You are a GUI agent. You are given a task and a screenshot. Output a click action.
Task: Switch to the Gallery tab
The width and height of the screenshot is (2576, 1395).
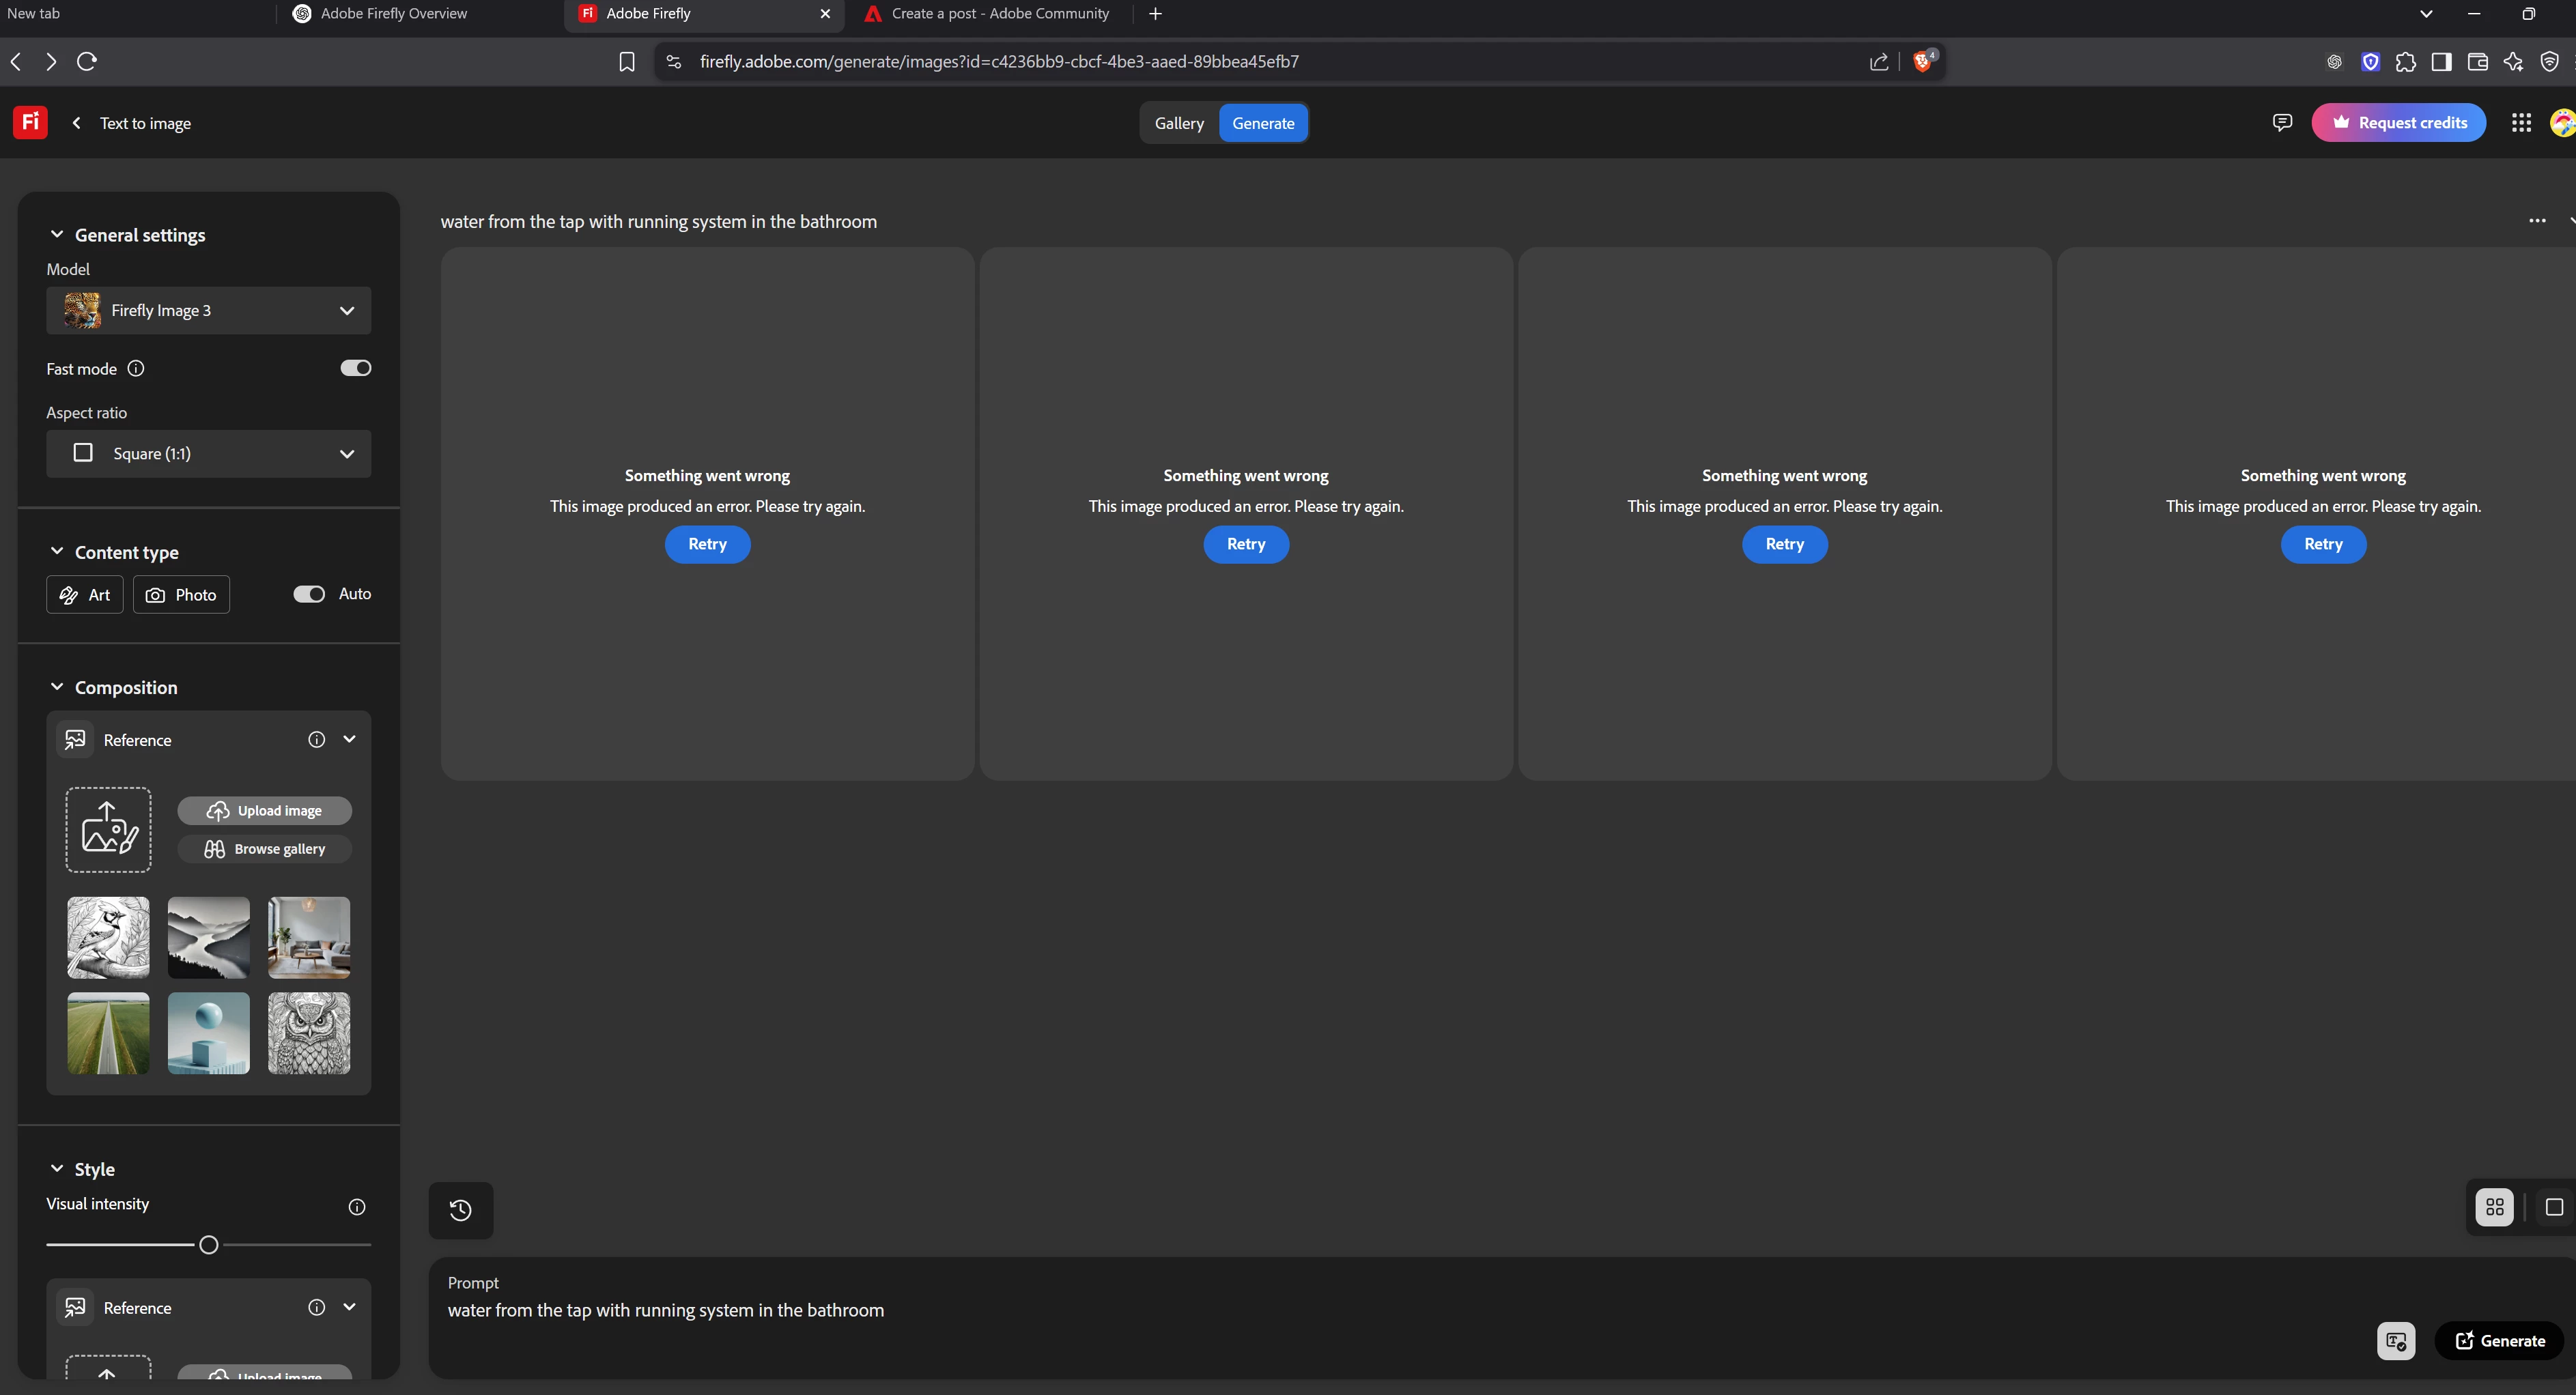1179,123
